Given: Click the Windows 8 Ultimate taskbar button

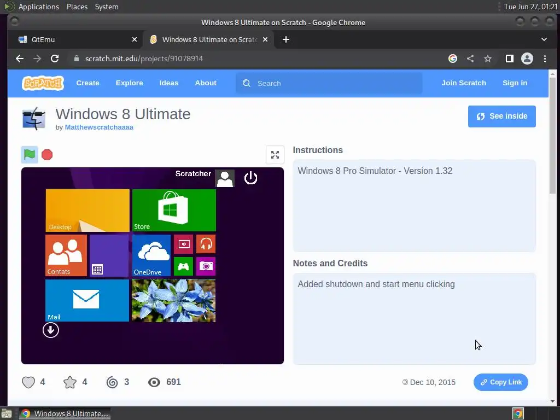Looking at the screenshot, I should pyautogui.click(x=65, y=413).
